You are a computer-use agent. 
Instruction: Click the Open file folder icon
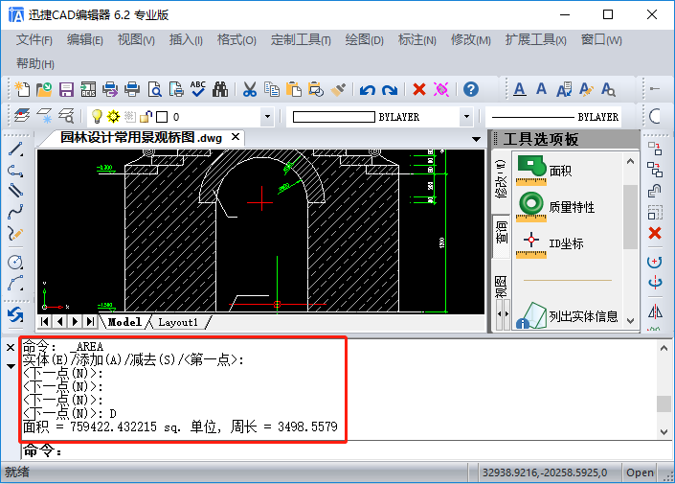click(x=44, y=89)
